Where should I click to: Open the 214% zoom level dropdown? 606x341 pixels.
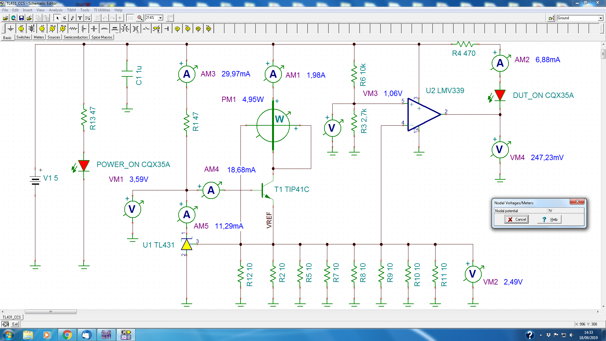(160, 18)
